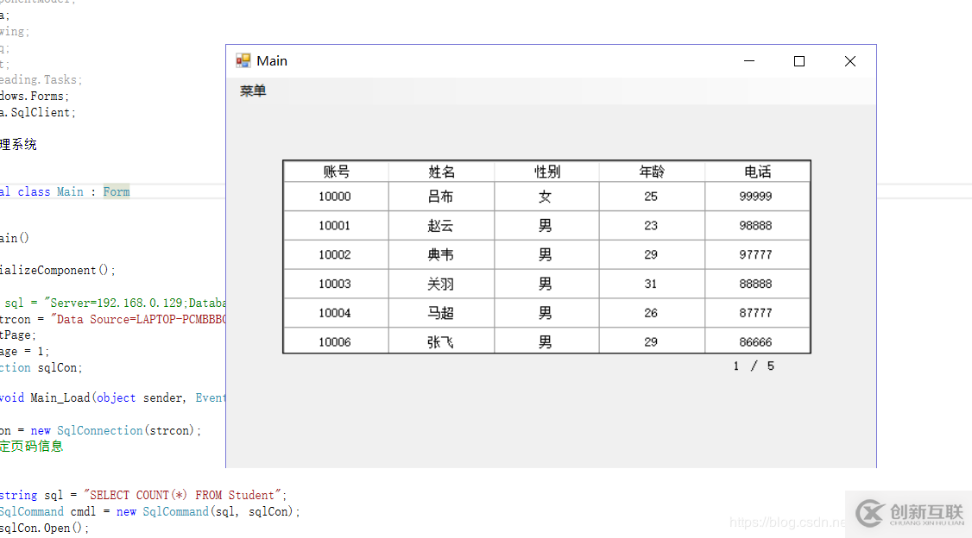The width and height of the screenshot is (972, 538).
Task: Maximize the Main window
Action: click(x=798, y=60)
